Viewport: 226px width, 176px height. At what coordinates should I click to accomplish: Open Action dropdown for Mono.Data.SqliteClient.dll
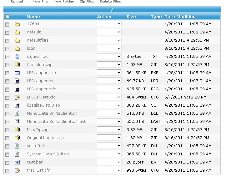coord(109,113)
